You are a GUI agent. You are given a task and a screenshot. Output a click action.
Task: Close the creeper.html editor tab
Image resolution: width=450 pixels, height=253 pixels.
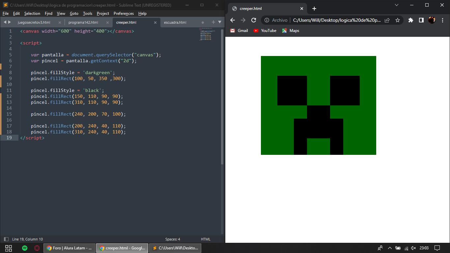coord(155,22)
